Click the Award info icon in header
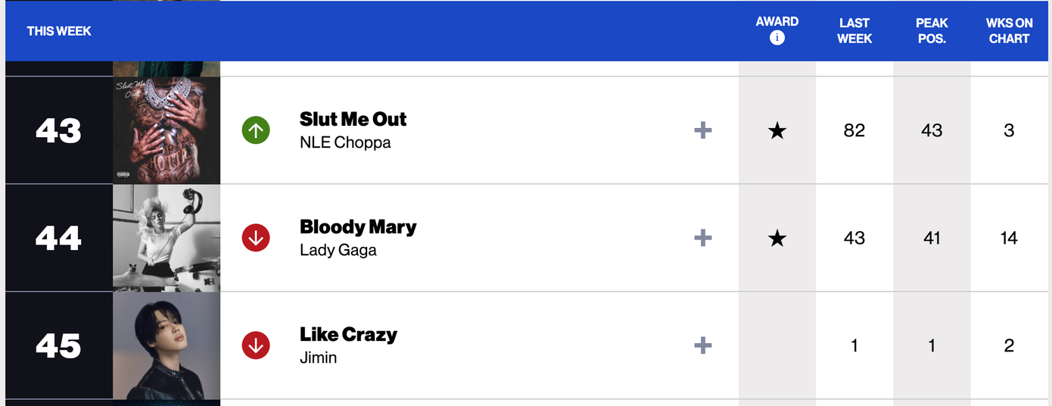The height and width of the screenshot is (406, 1052). 777,39
